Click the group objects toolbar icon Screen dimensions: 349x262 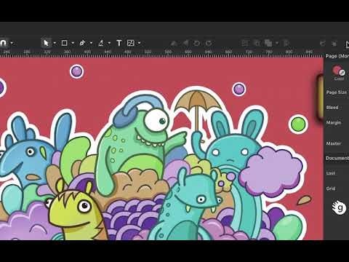point(245,43)
